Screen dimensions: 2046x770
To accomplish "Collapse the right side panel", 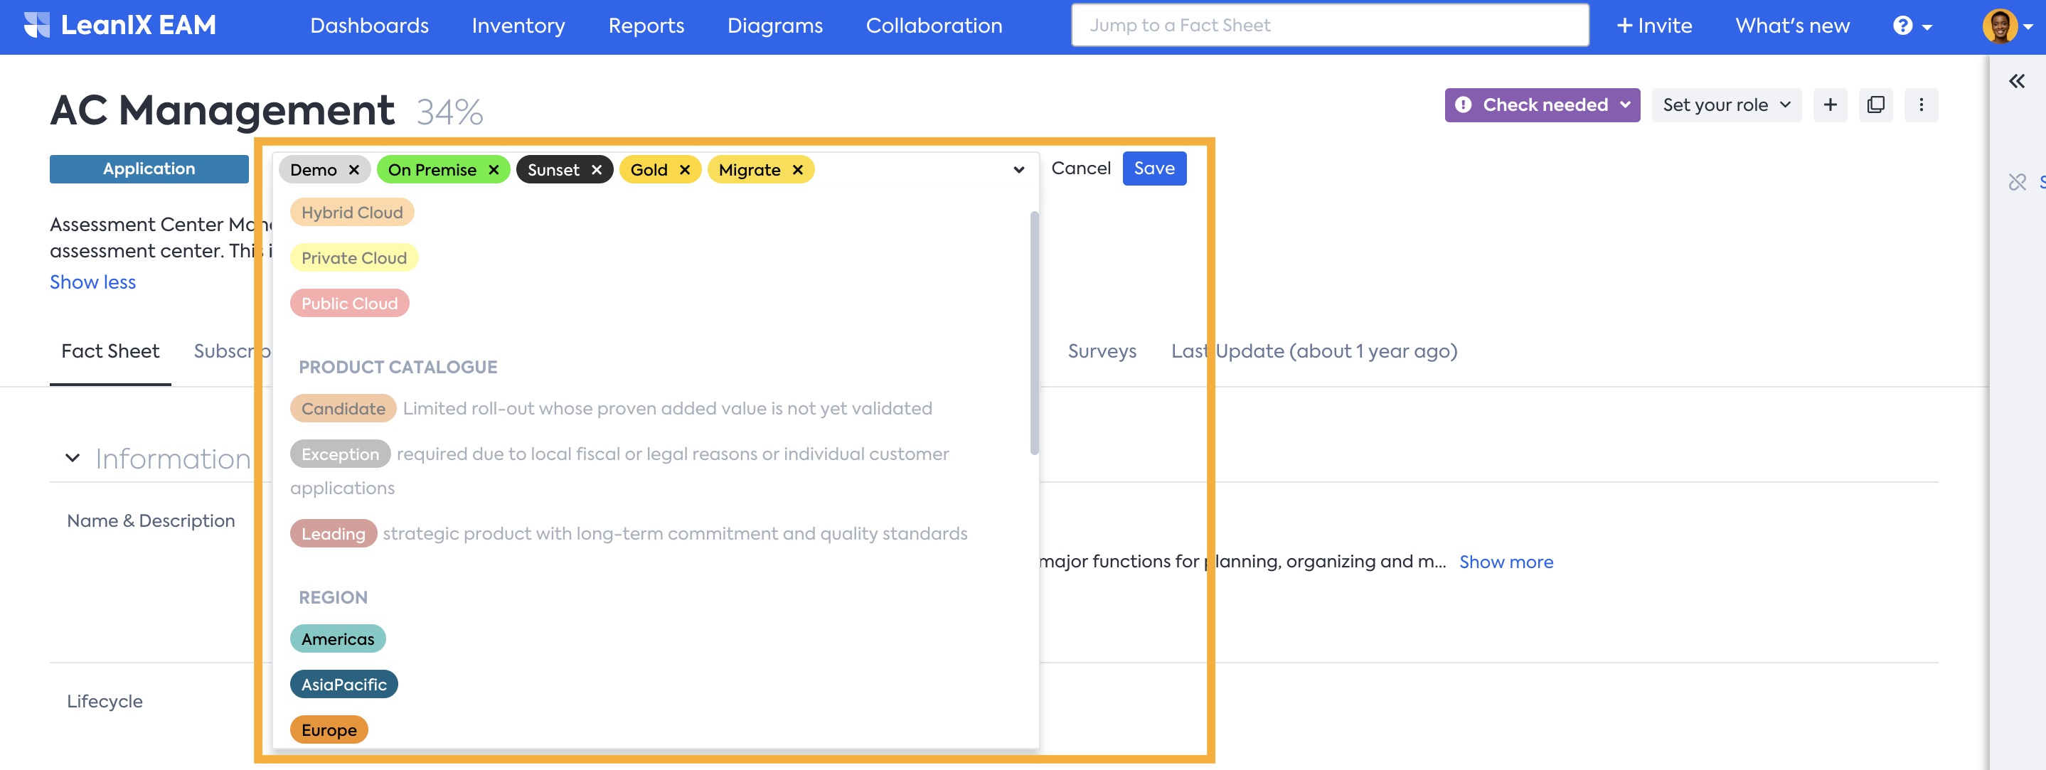I will point(2016,81).
